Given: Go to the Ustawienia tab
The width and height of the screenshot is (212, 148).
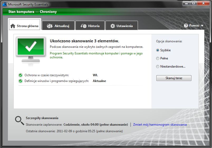Looking at the screenshot, I should click(x=122, y=25).
